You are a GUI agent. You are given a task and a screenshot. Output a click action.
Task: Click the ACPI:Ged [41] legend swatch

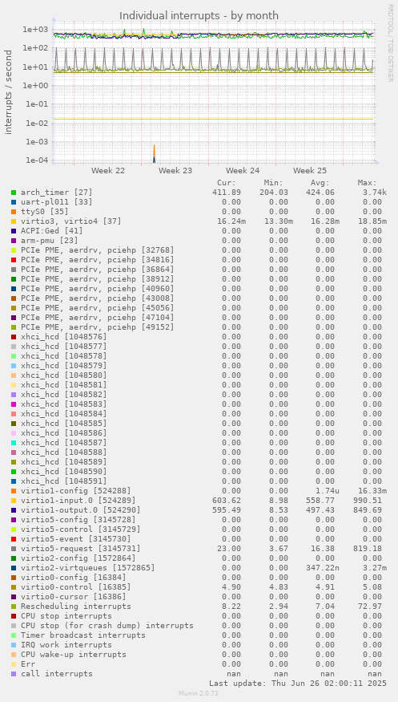point(14,231)
